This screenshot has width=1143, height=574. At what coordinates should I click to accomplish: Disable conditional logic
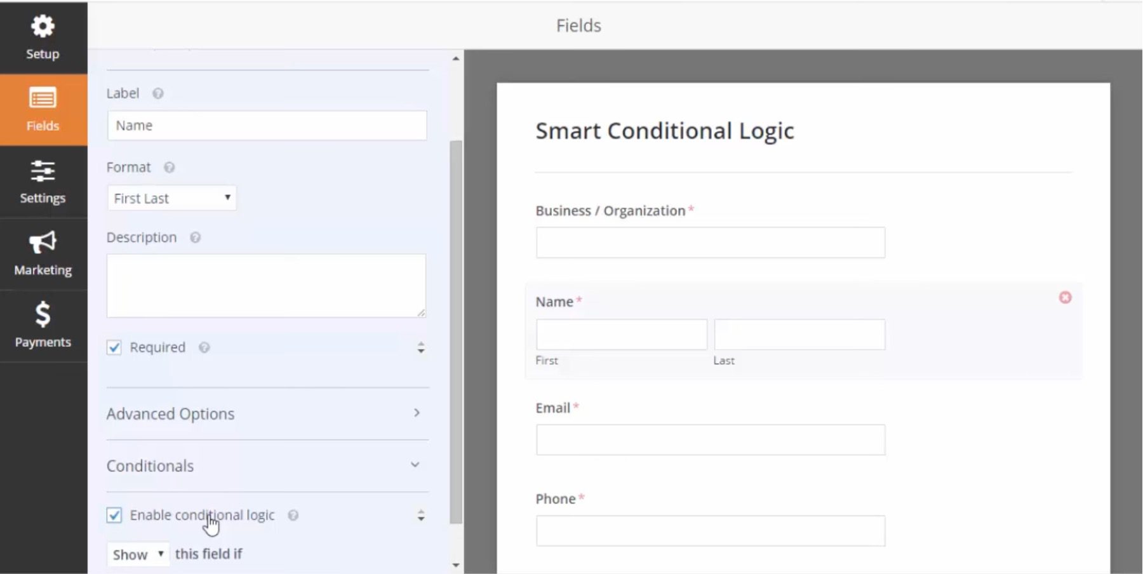(x=114, y=516)
